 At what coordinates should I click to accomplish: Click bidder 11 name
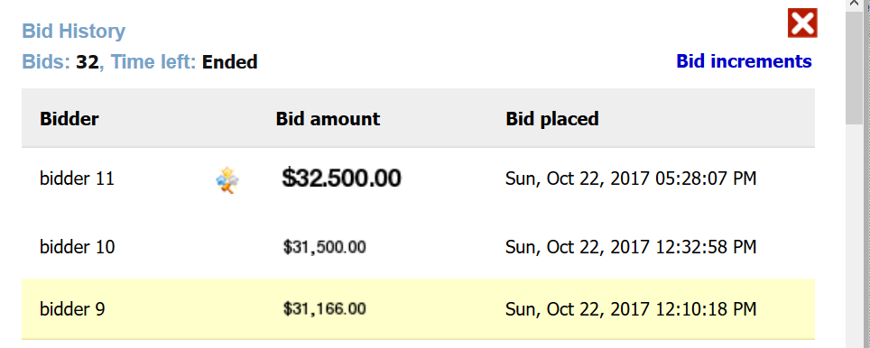click(x=77, y=179)
